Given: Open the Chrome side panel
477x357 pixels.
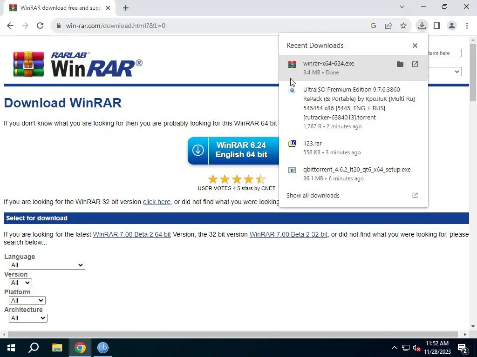Looking at the screenshot, I should 437,26.
